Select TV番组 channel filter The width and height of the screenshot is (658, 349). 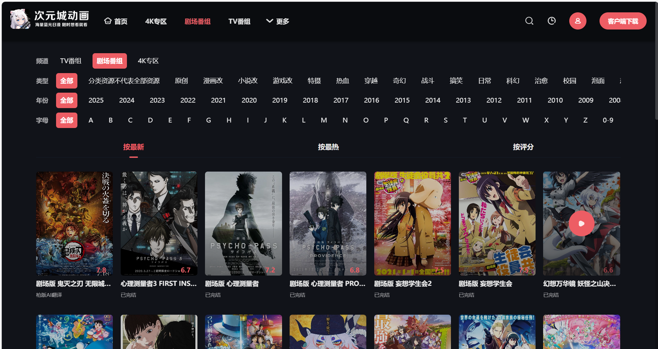coord(71,61)
